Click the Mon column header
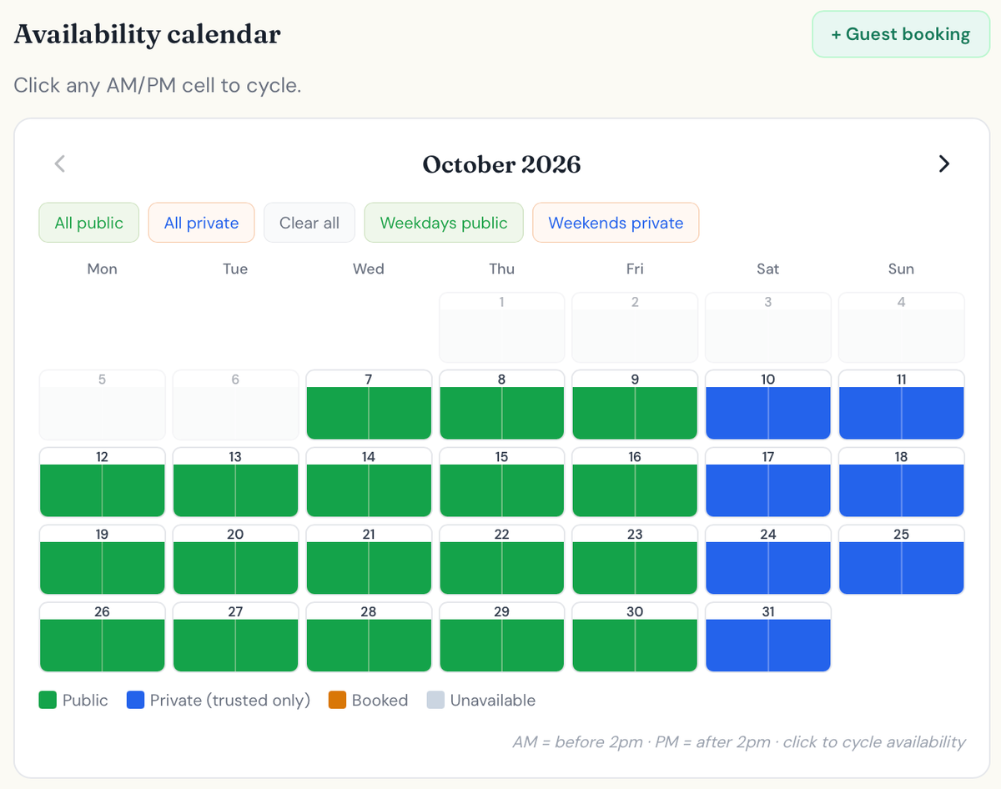This screenshot has width=1001, height=789. (x=102, y=269)
